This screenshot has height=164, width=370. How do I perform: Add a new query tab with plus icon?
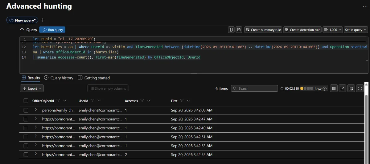[43, 20]
